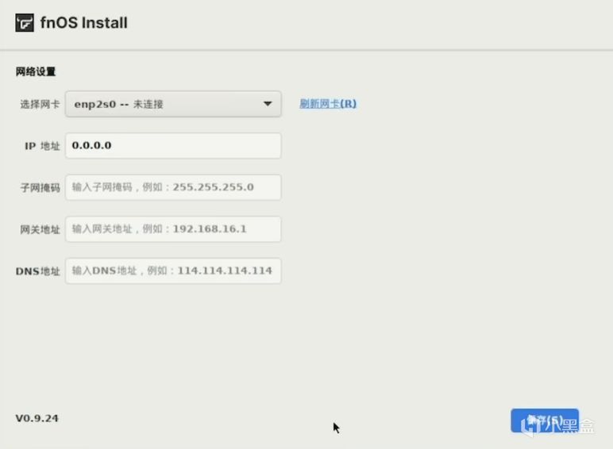The image size is (613, 449).
Task: Click the refresh network card link 刷新网卡(R)
Action: pyautogui.click(x=328, y=104)
